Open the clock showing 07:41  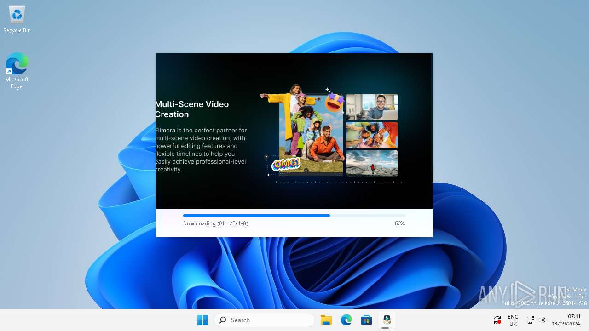566,320
